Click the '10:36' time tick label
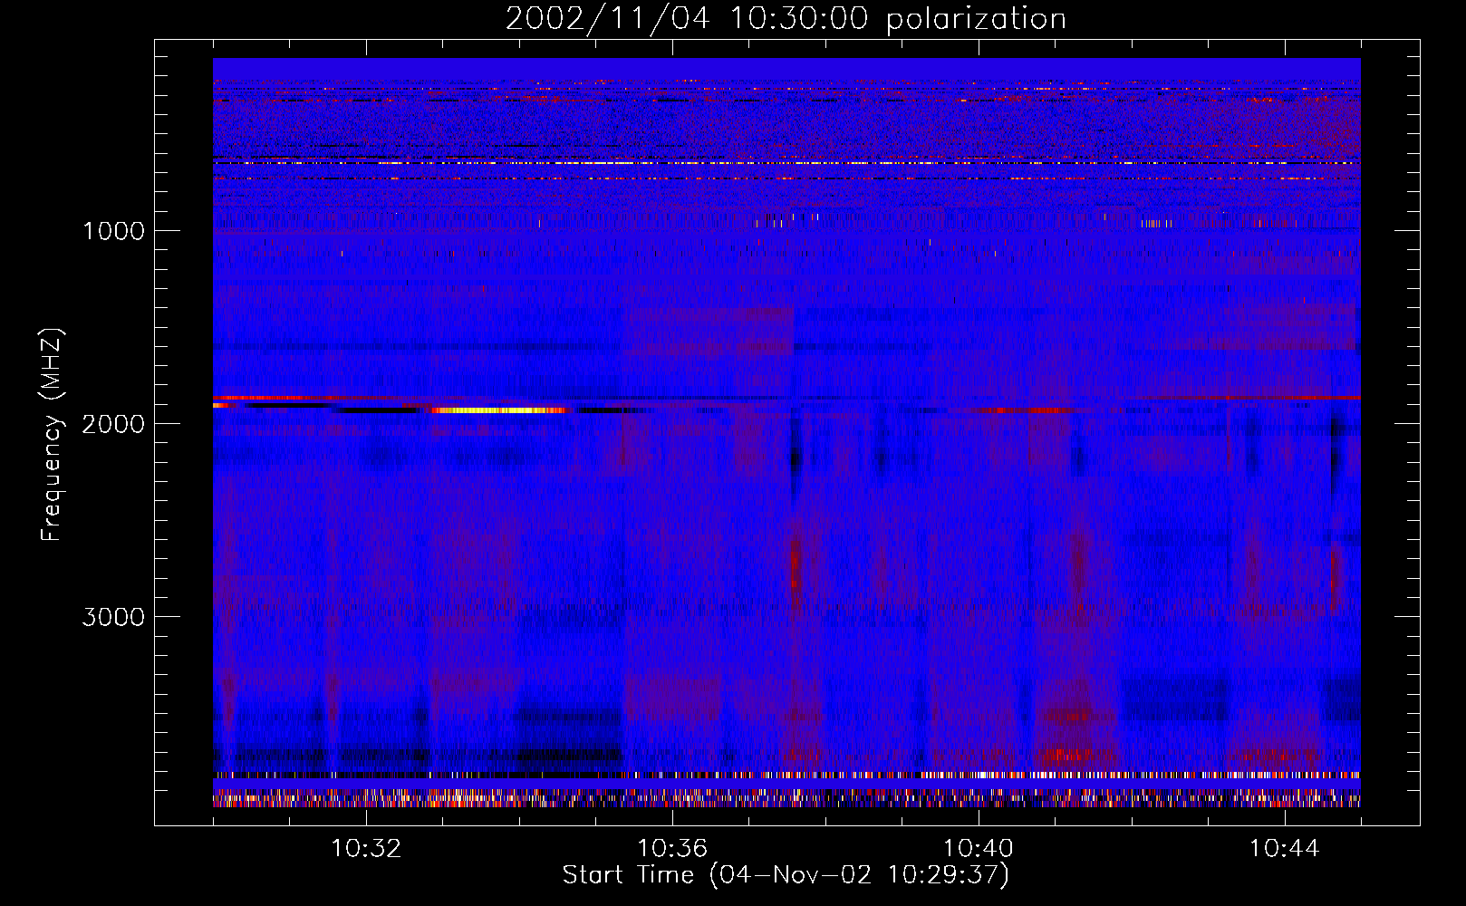The height and width of the screenshot is (906, 1466). 672,849
